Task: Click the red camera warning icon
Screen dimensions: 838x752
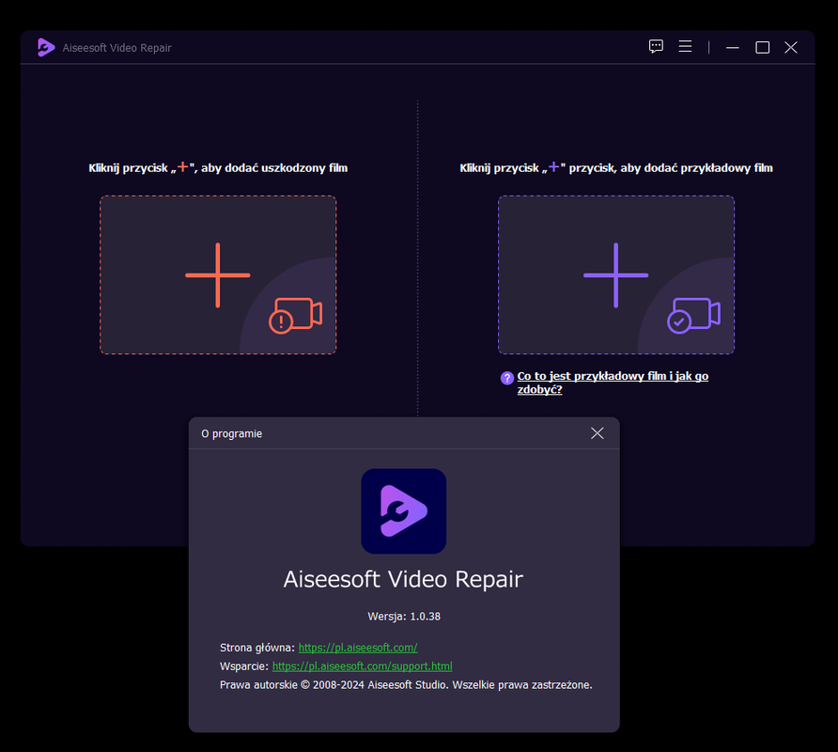Action: pyautogui.click(x=296, y=316)
